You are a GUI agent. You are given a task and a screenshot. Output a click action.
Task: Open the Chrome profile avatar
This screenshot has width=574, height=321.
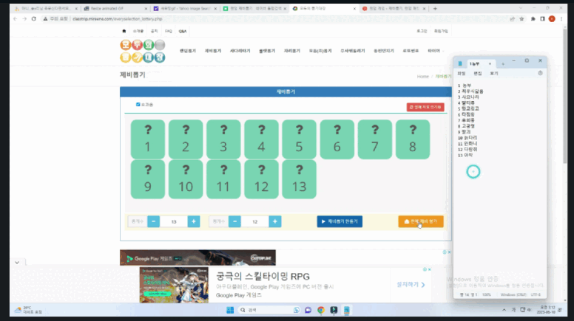[x=552, y=18]
